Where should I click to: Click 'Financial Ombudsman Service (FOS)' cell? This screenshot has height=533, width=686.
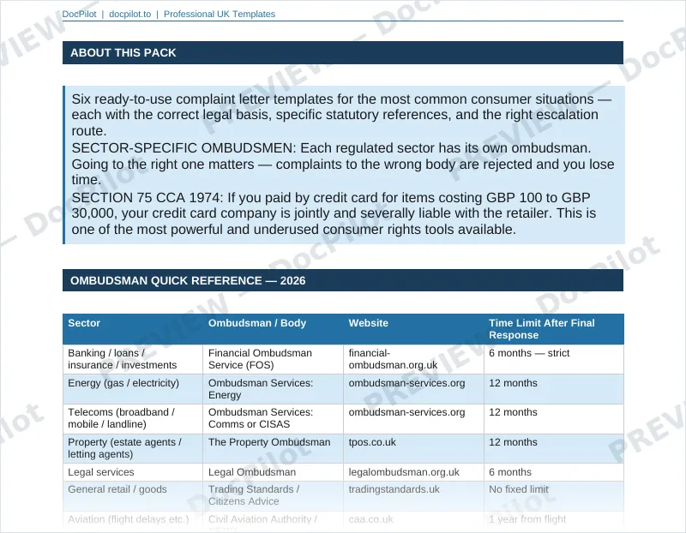(x=273, y=359)
